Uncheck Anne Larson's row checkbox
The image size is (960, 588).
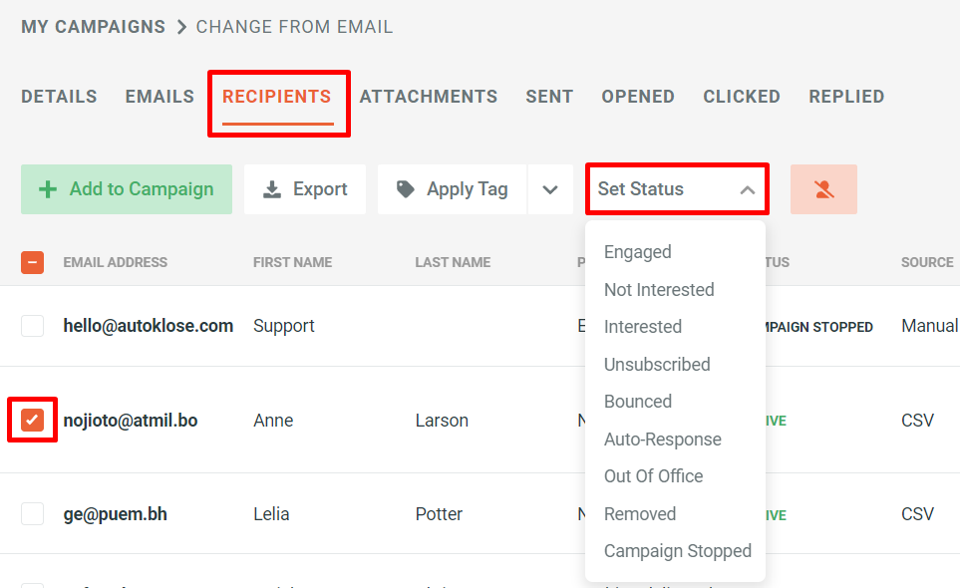click(32, 420)
